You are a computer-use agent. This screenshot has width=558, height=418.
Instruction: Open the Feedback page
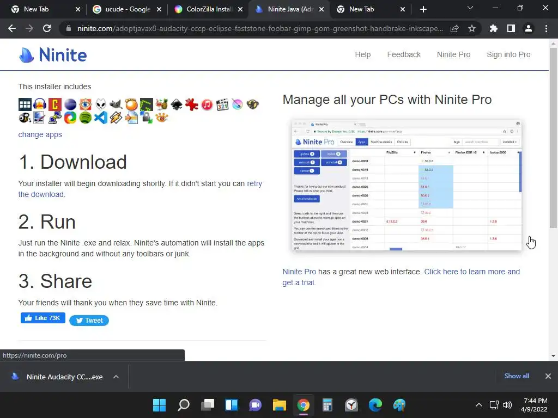pyautogui.click(x=404, y=54)
